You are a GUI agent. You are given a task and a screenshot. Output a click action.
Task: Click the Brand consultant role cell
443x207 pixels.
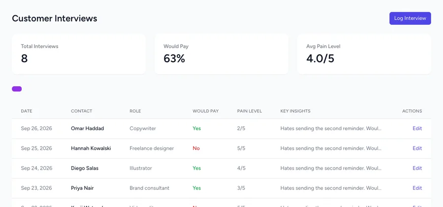click(x=150, y=188)
